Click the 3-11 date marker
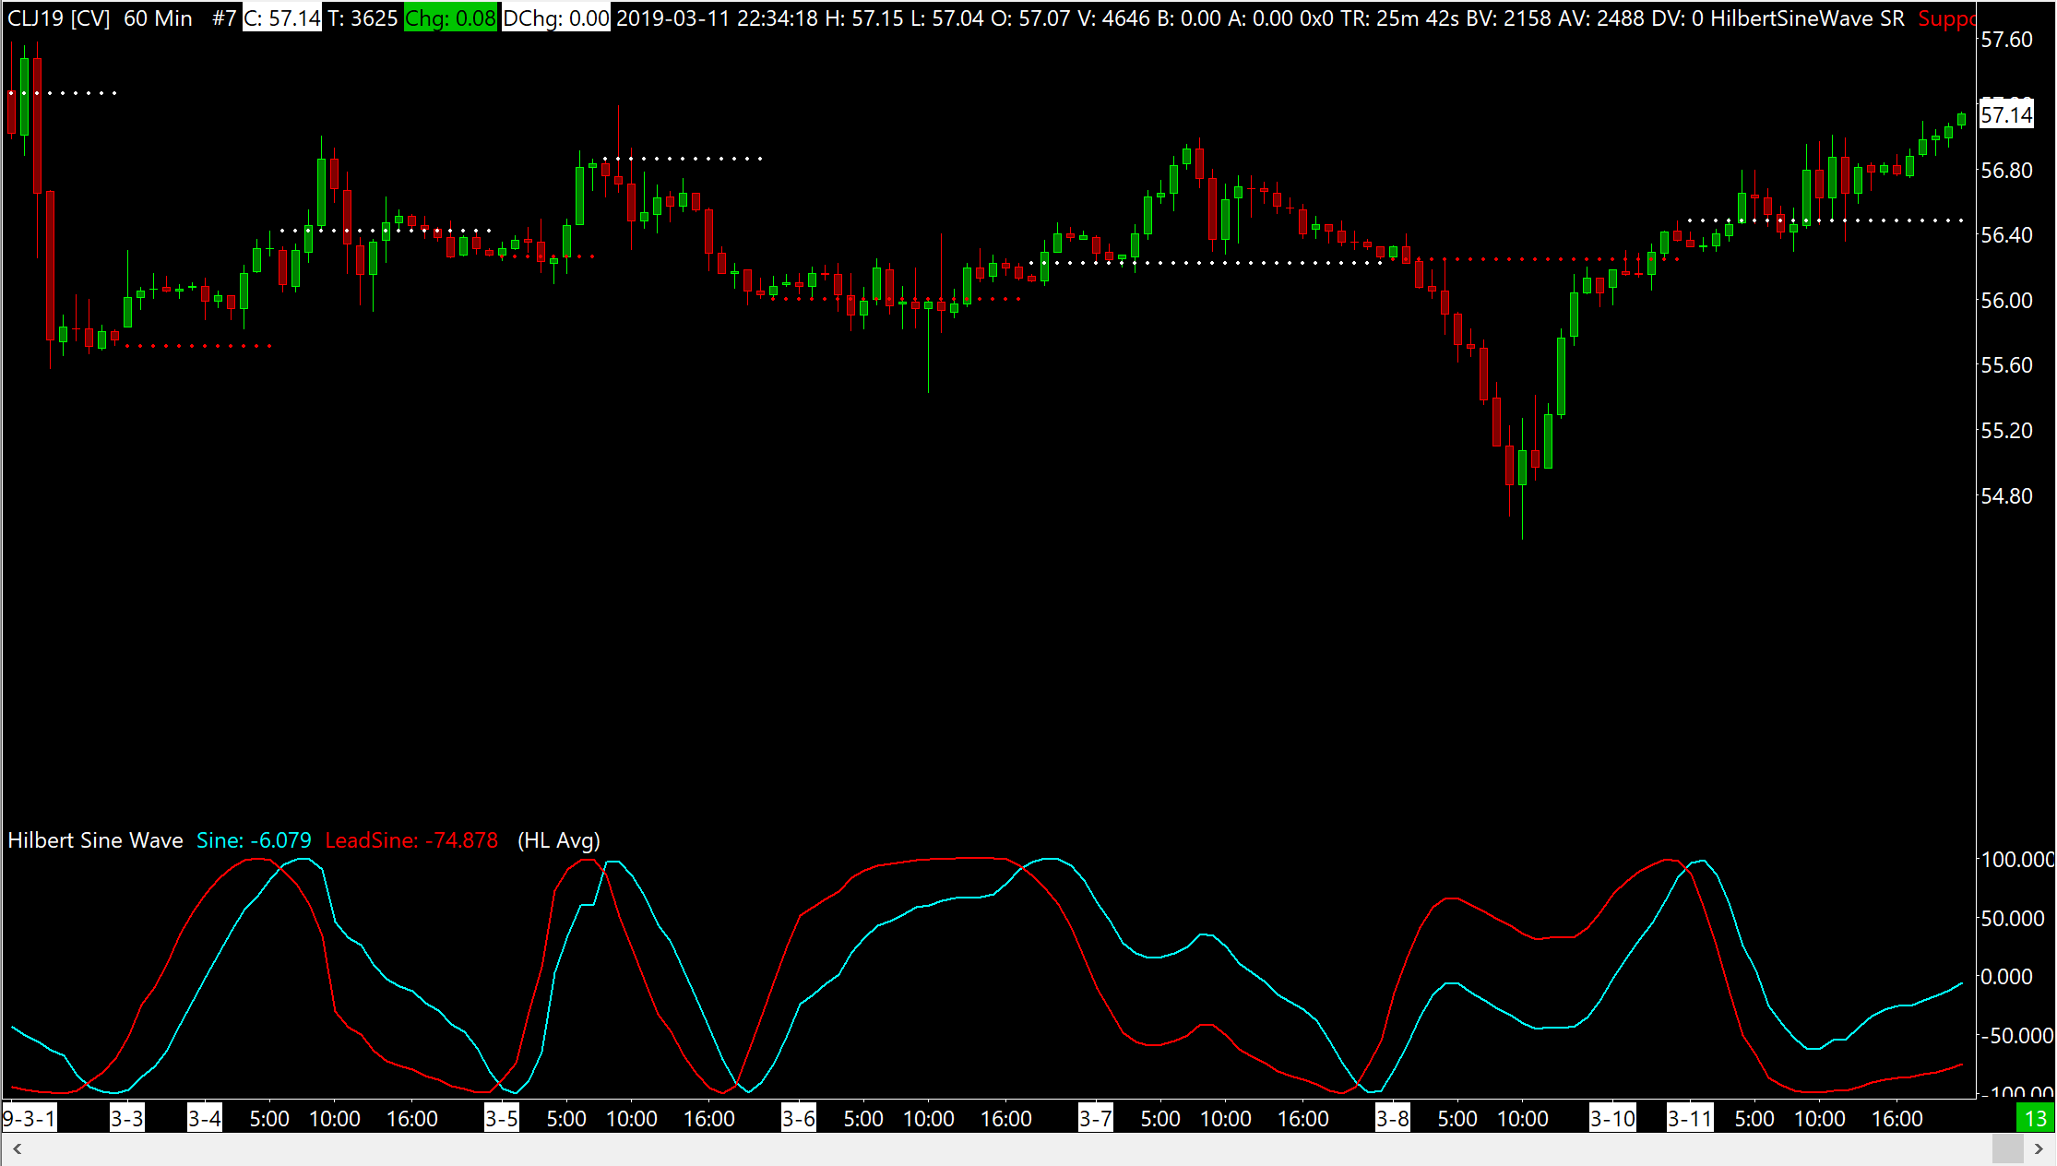Screen dimensions: 2057x1166 (x=1690, y=1119)
